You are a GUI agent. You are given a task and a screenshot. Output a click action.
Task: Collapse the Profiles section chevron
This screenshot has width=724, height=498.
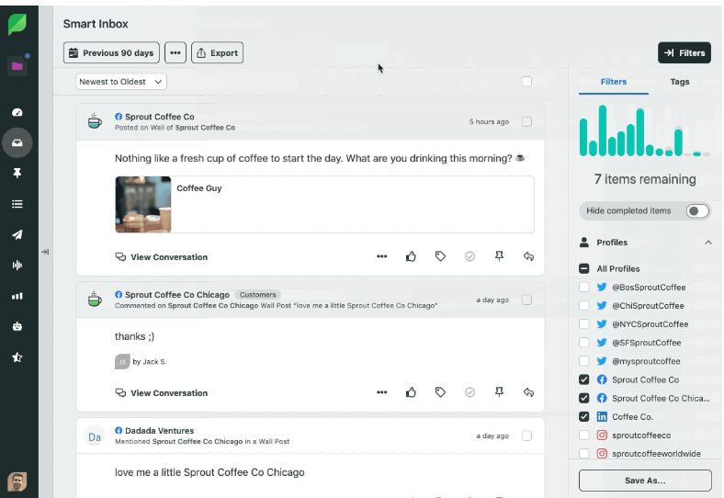(x=708, y=243)
